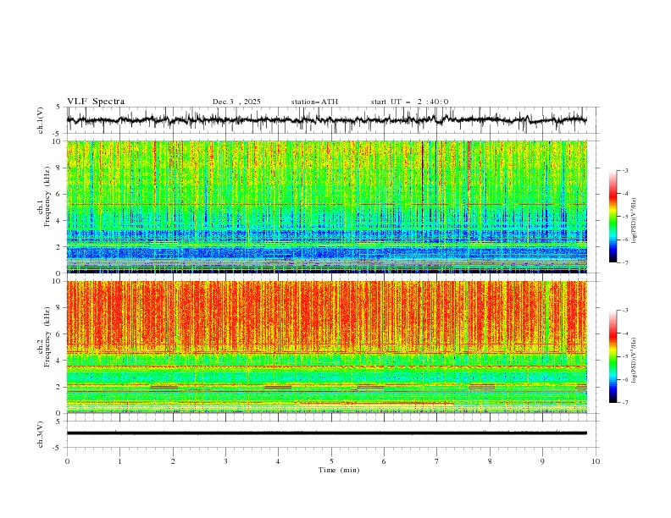Click the time axis tick label "8"
This screenshot has width=671, height=518.
click(x=490, y=461)
